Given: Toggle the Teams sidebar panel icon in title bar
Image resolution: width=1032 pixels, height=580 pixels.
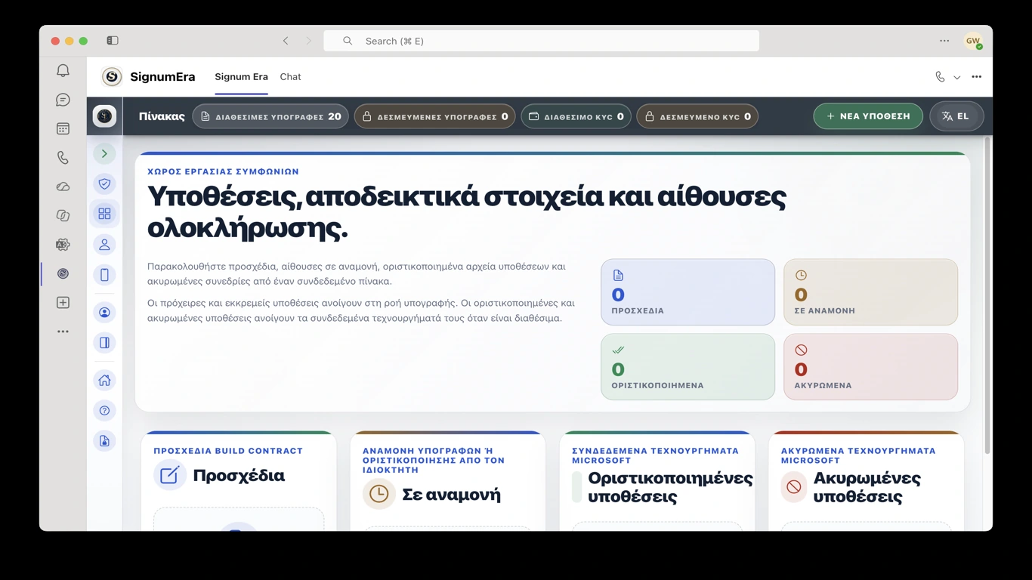Looking at the screenshot, I should click(113, 41).
